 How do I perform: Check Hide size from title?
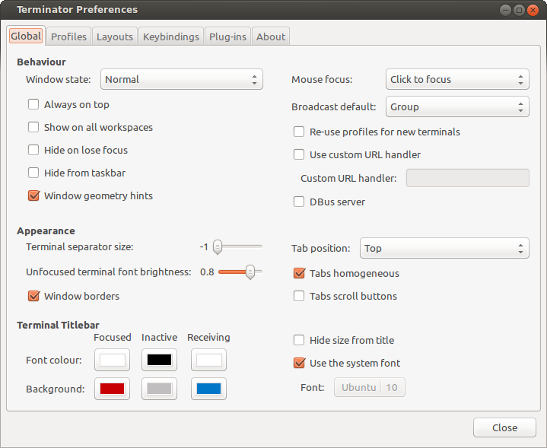tap(299, 340)
